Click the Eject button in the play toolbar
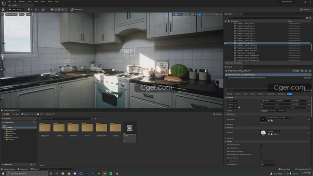Screen dimensions: 313x176 coord(63,9)
